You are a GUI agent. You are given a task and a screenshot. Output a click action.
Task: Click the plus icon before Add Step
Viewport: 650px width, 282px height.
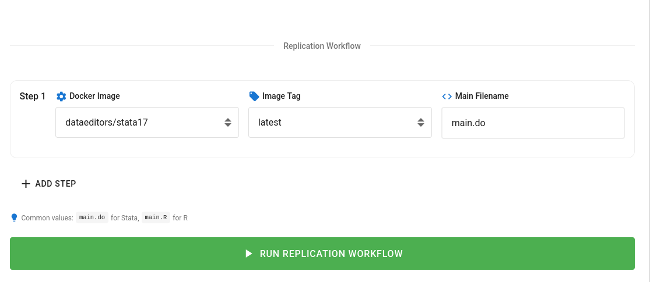26,184
